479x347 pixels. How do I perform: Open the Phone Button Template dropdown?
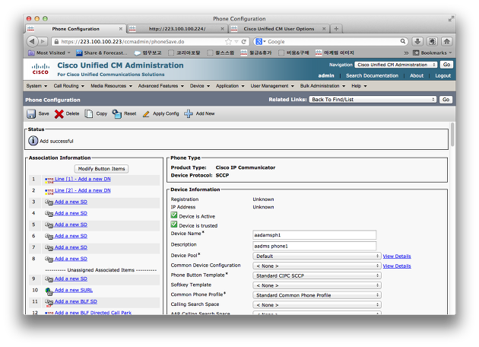click(317, 275)
